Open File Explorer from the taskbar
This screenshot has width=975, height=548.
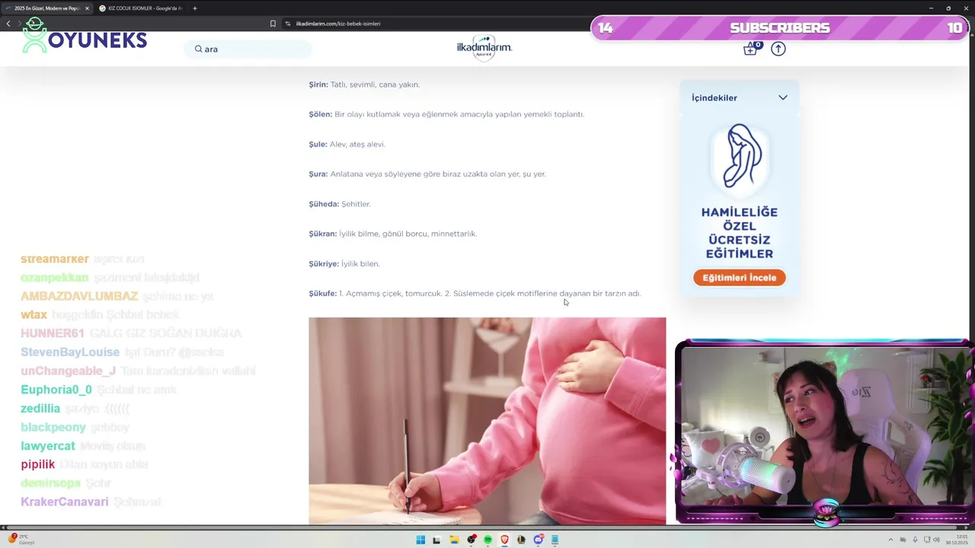454,540
